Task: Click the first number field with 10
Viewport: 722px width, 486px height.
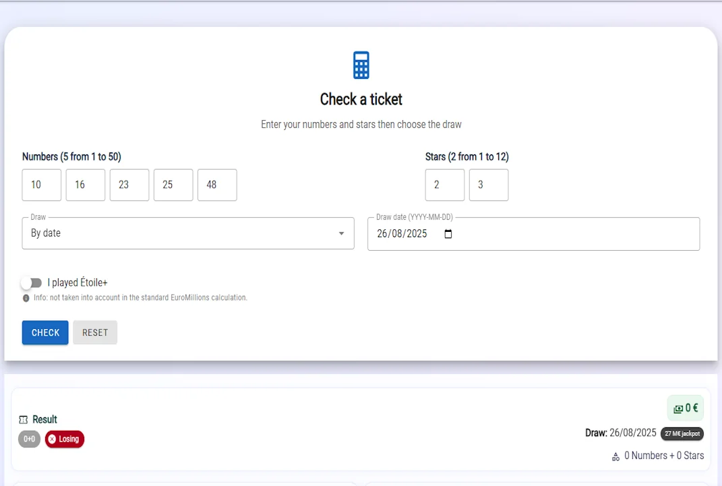Action: click(42, 185)
